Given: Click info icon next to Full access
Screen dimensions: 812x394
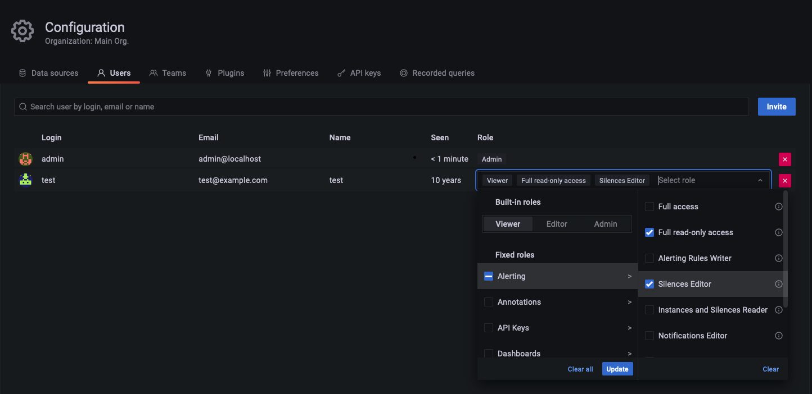Looking at the screenshot, I should tap(778, 207).
